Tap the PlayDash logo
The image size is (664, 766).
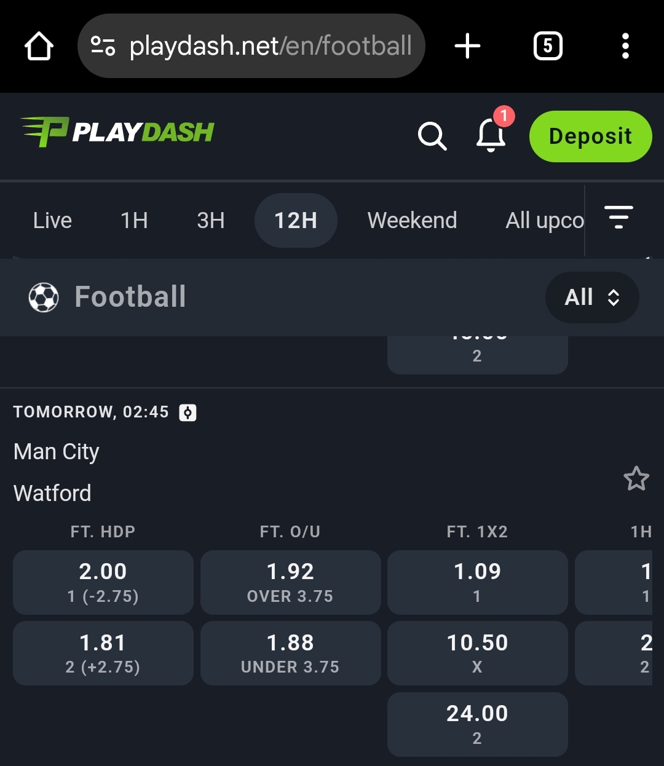(117, 132)
